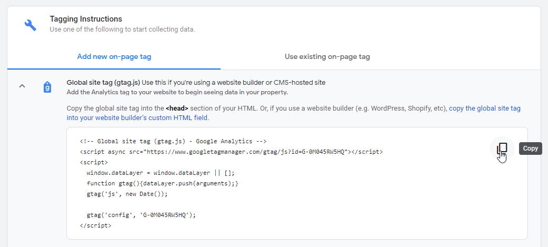Click the blue wrench Tagging Instructions icon
Image resolution: width=548 pixels, height=247 pixels.
[31, 25]
